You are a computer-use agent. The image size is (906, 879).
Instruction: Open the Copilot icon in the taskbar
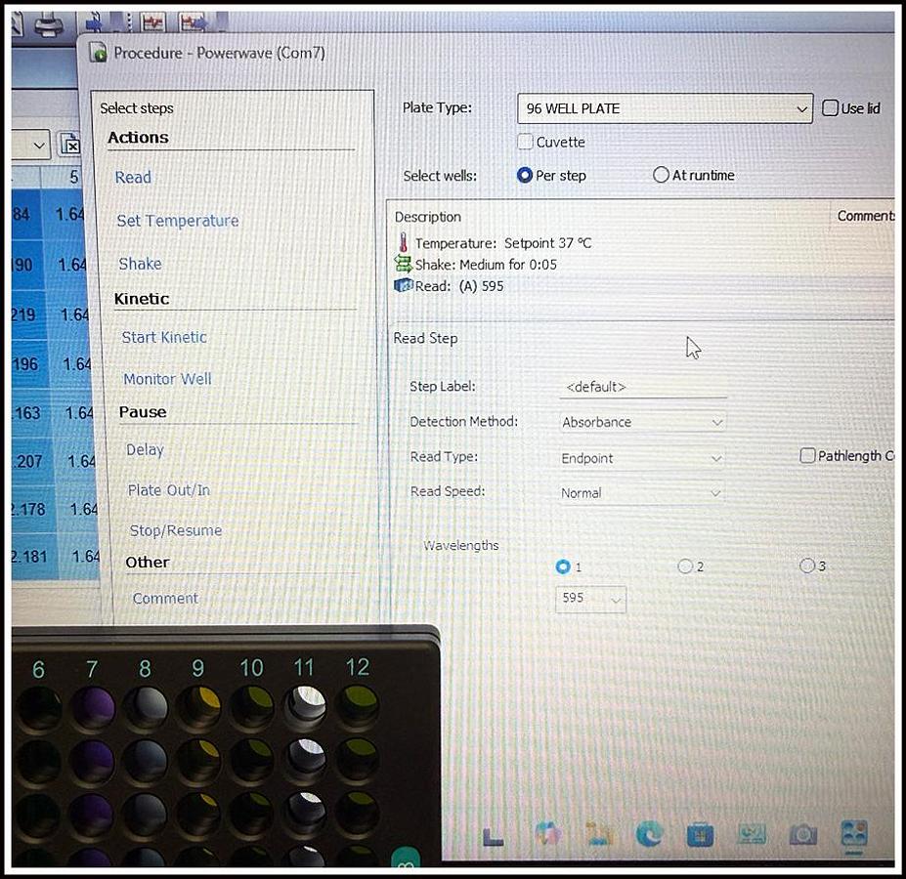547,833
